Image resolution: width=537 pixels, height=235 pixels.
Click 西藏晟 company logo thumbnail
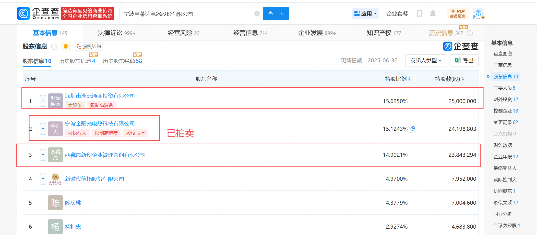(55, 155)
